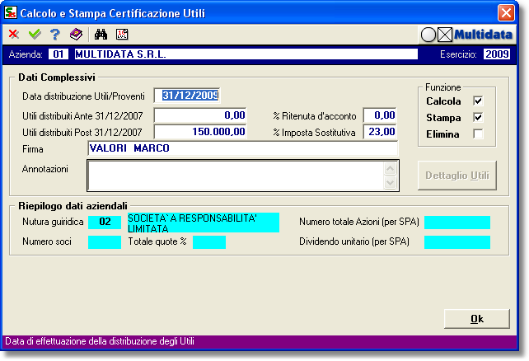
Task: Enable the Elimina checkbox
Action: pyautogui.click(x=478, y=134)
